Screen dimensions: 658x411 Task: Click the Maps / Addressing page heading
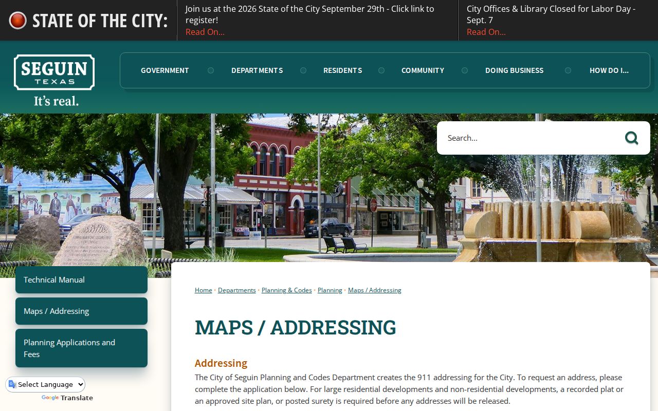pos(296,327)
